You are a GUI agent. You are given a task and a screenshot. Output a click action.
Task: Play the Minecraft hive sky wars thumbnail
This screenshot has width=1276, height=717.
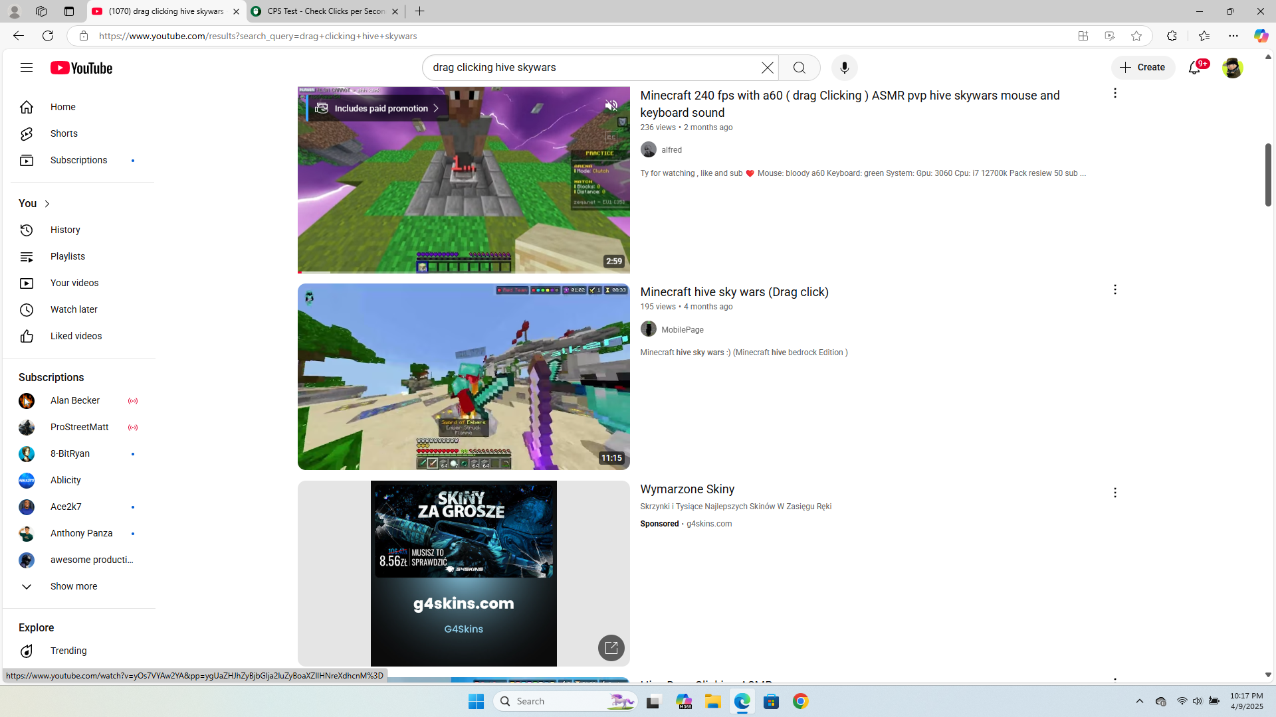tap(464, 376)
